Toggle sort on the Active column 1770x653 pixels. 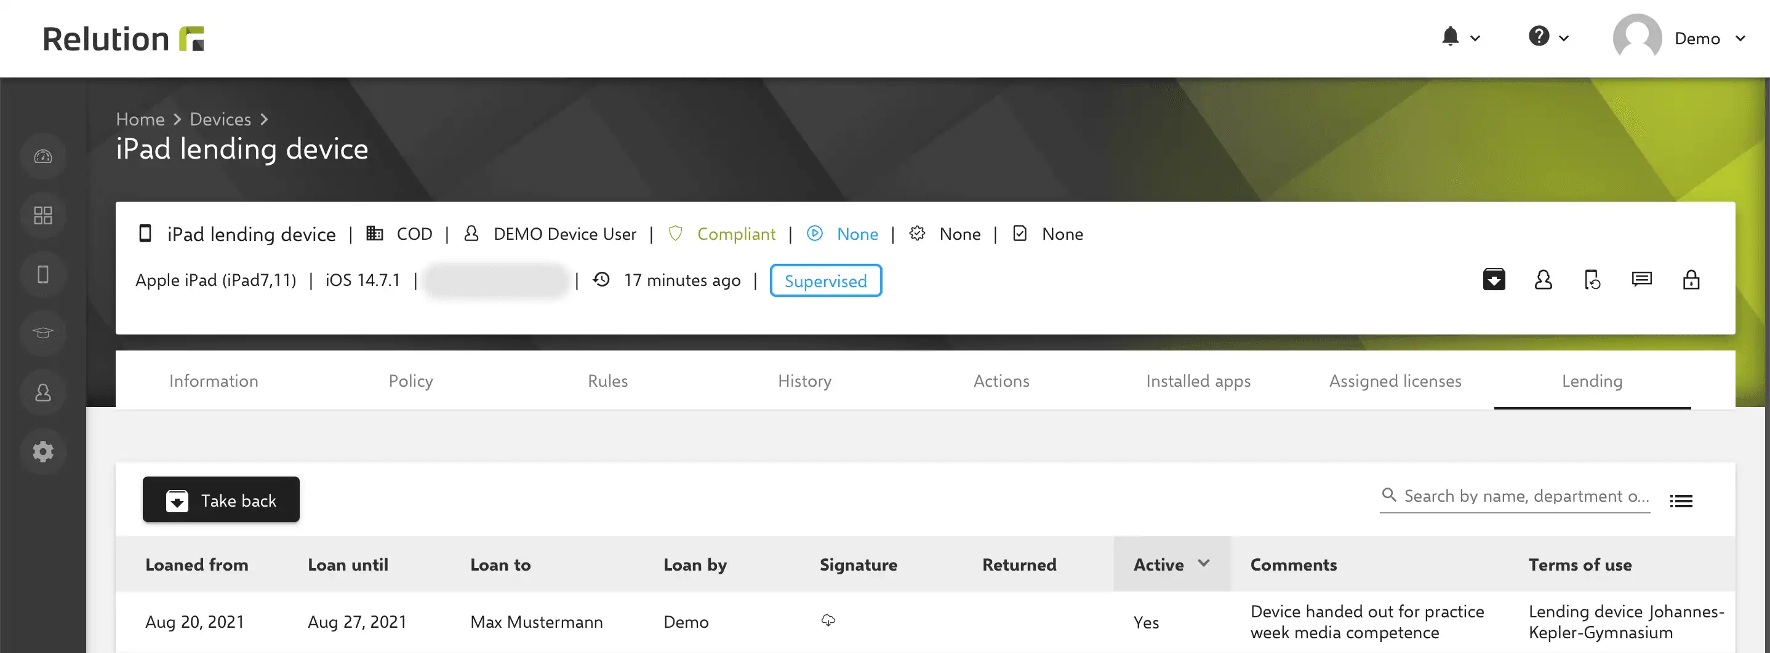(1172, 564)
